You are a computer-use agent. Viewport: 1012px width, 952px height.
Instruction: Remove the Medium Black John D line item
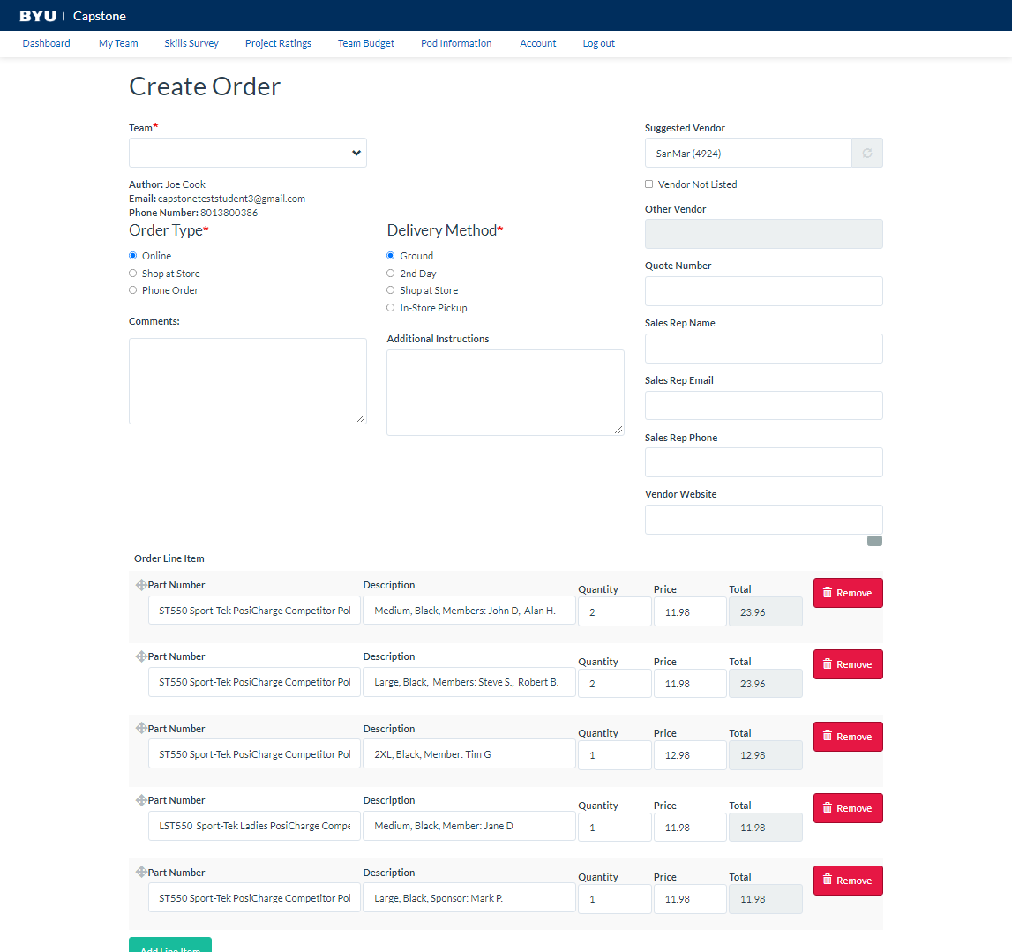pos(847,593)
